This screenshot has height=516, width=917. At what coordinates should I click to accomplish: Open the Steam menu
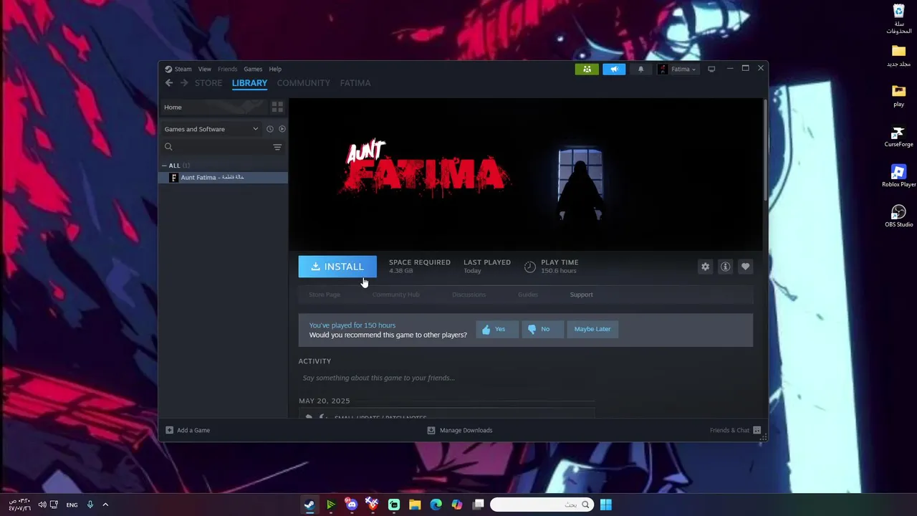(x=178, y=69)
